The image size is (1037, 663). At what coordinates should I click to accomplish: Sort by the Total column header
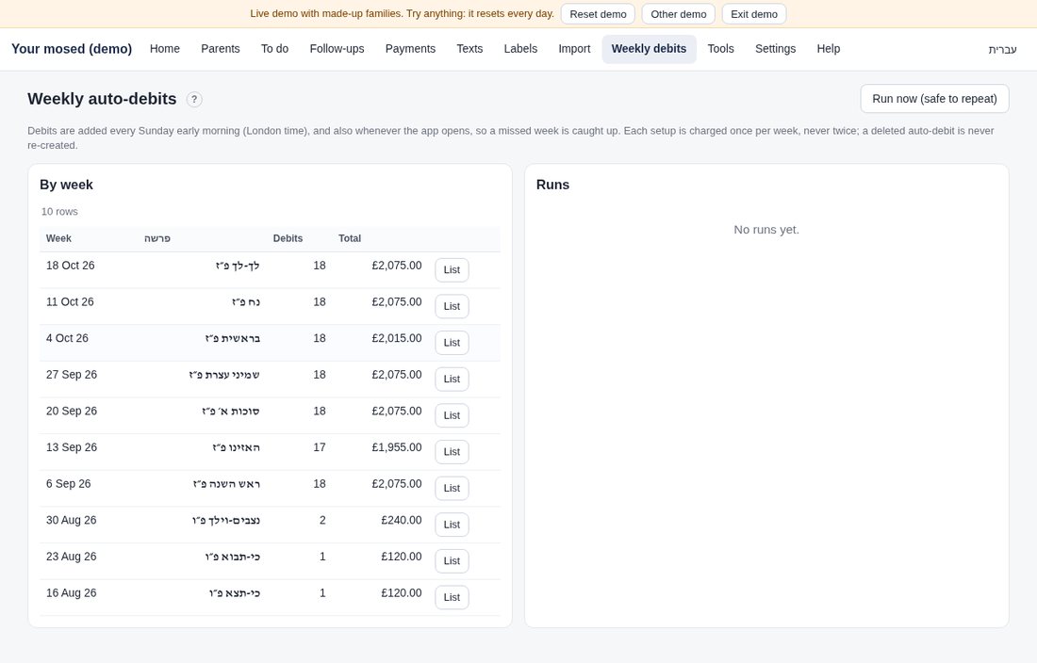[x=350, y=238]
